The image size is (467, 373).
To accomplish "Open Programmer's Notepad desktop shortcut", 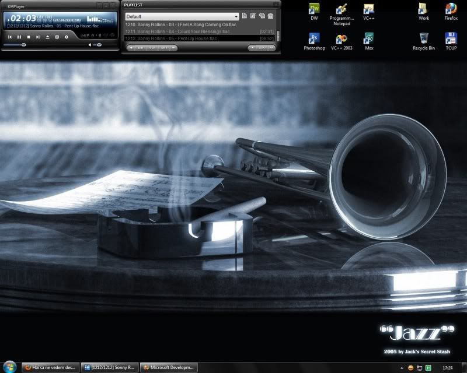I will [x=341, y=15].
